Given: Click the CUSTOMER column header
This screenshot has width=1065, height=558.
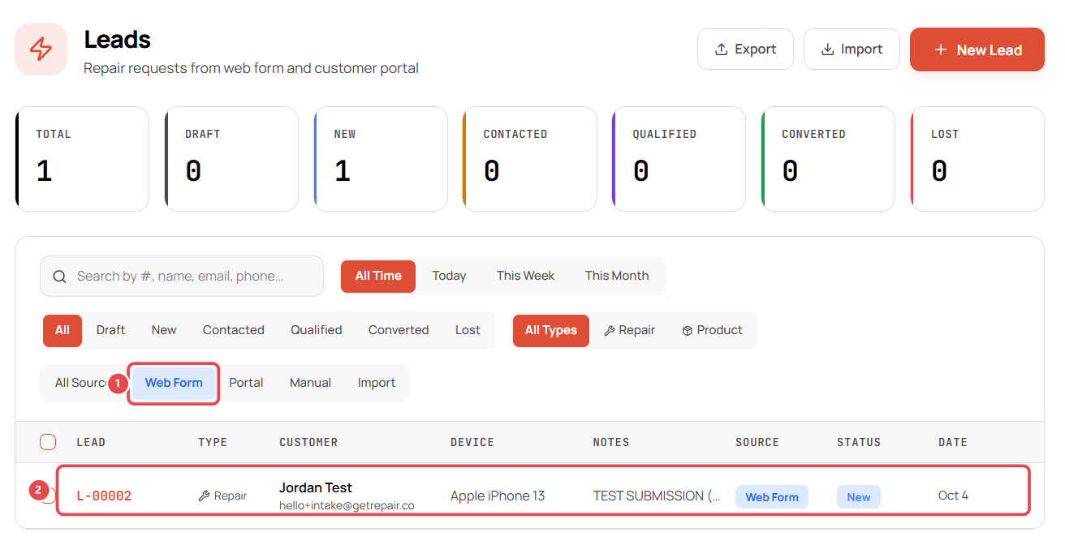Looking at the screenshot, I should point(308,442).
